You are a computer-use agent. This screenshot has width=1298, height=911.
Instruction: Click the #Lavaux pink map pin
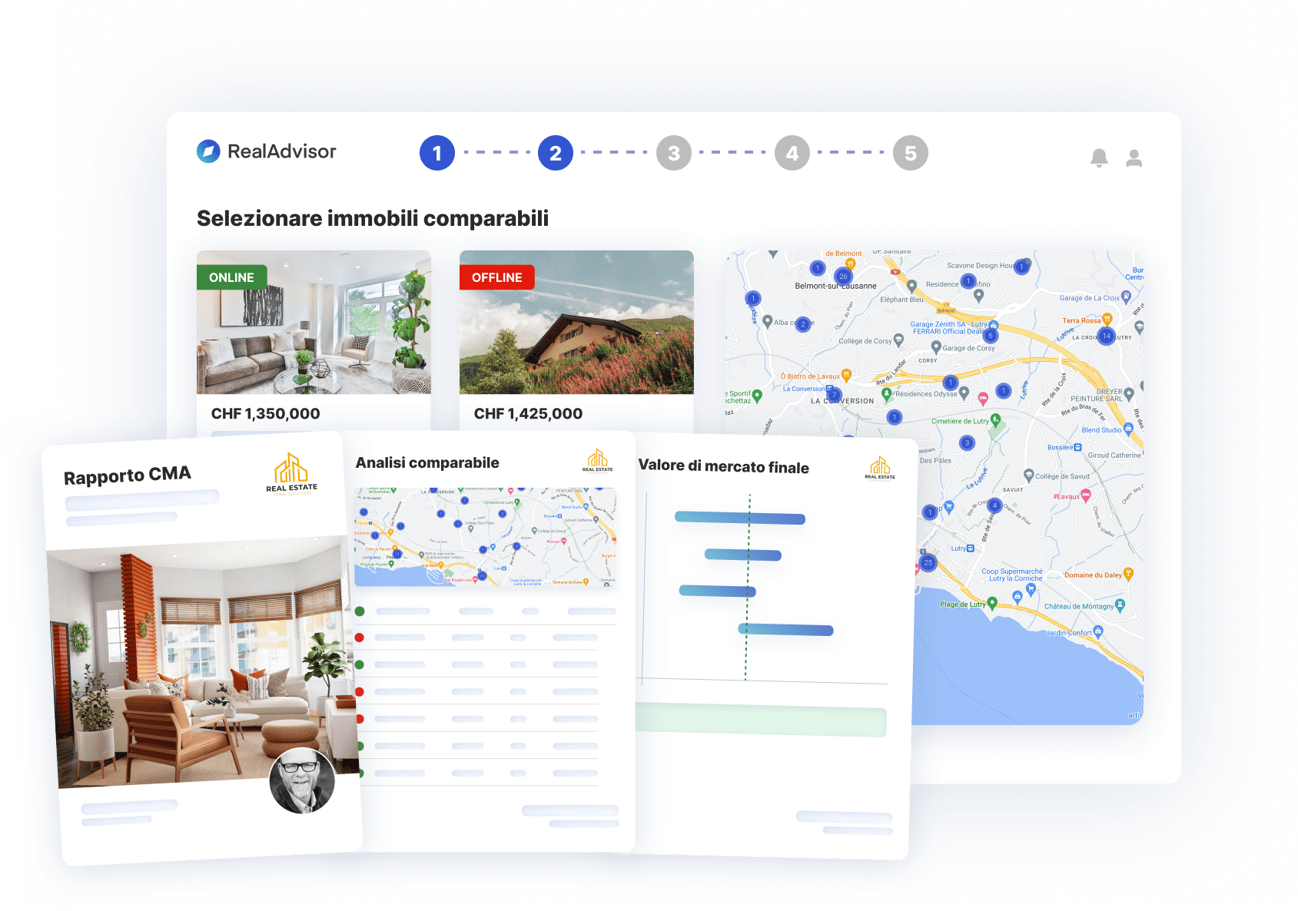[1085, 495]
